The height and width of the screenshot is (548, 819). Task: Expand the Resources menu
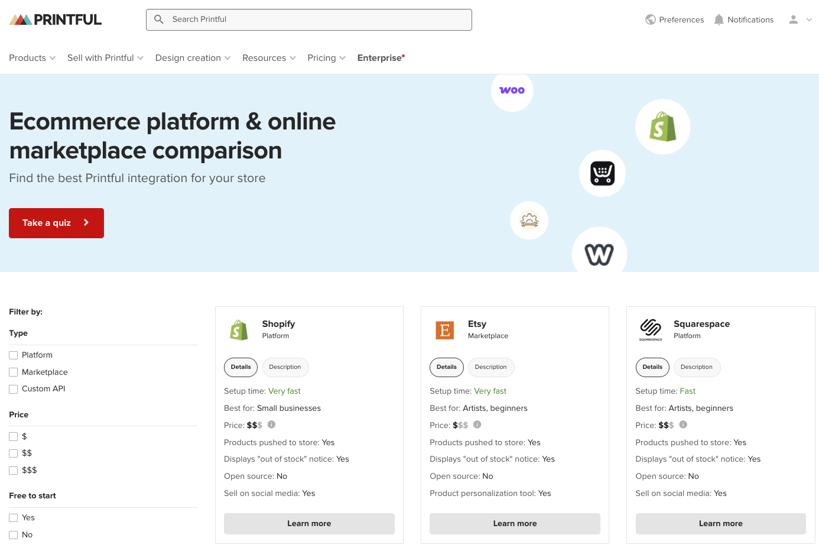coord(269,58)
